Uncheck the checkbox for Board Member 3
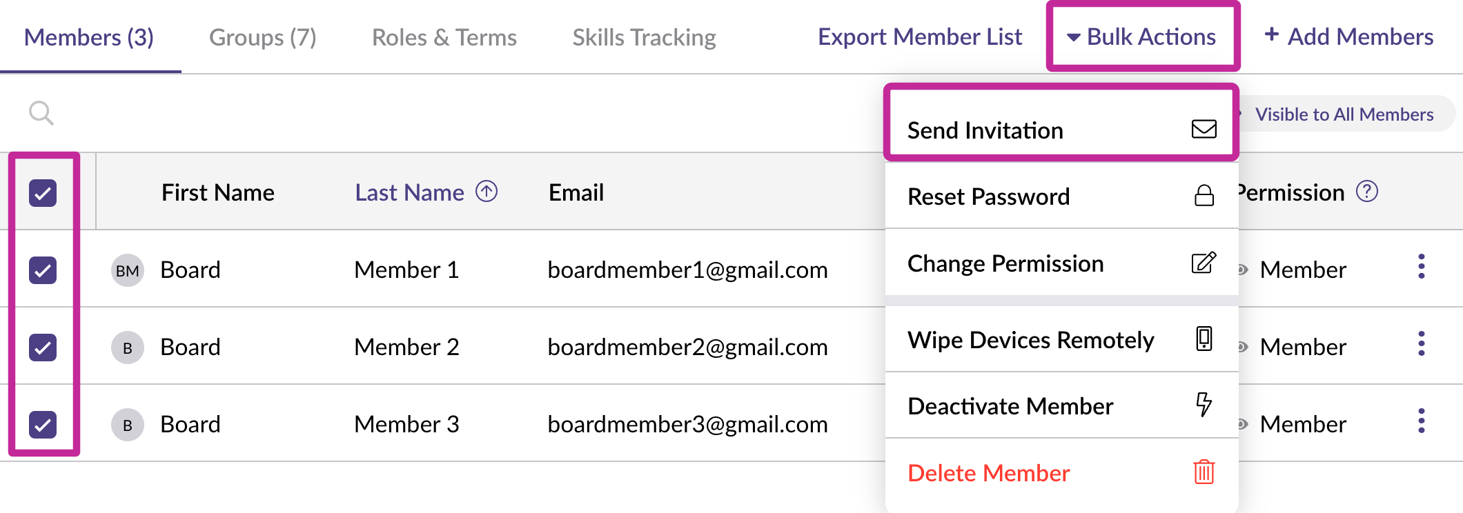Image resolution: width=1463 pixels, height=513 pixels. coord(43,425)
